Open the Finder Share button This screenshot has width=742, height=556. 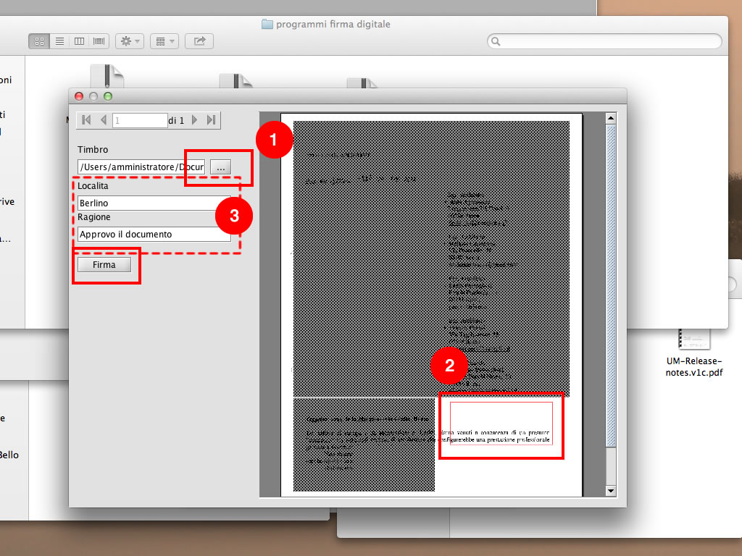click(x=199, y=41)
